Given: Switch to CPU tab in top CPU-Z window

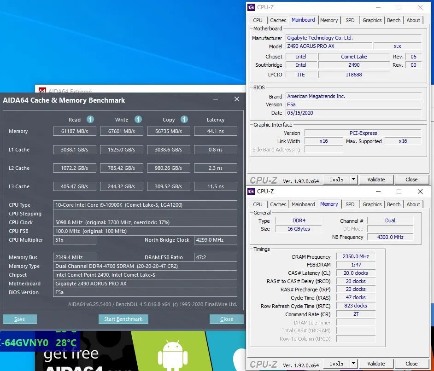Looking at the screenshot, I should [258, 20].
